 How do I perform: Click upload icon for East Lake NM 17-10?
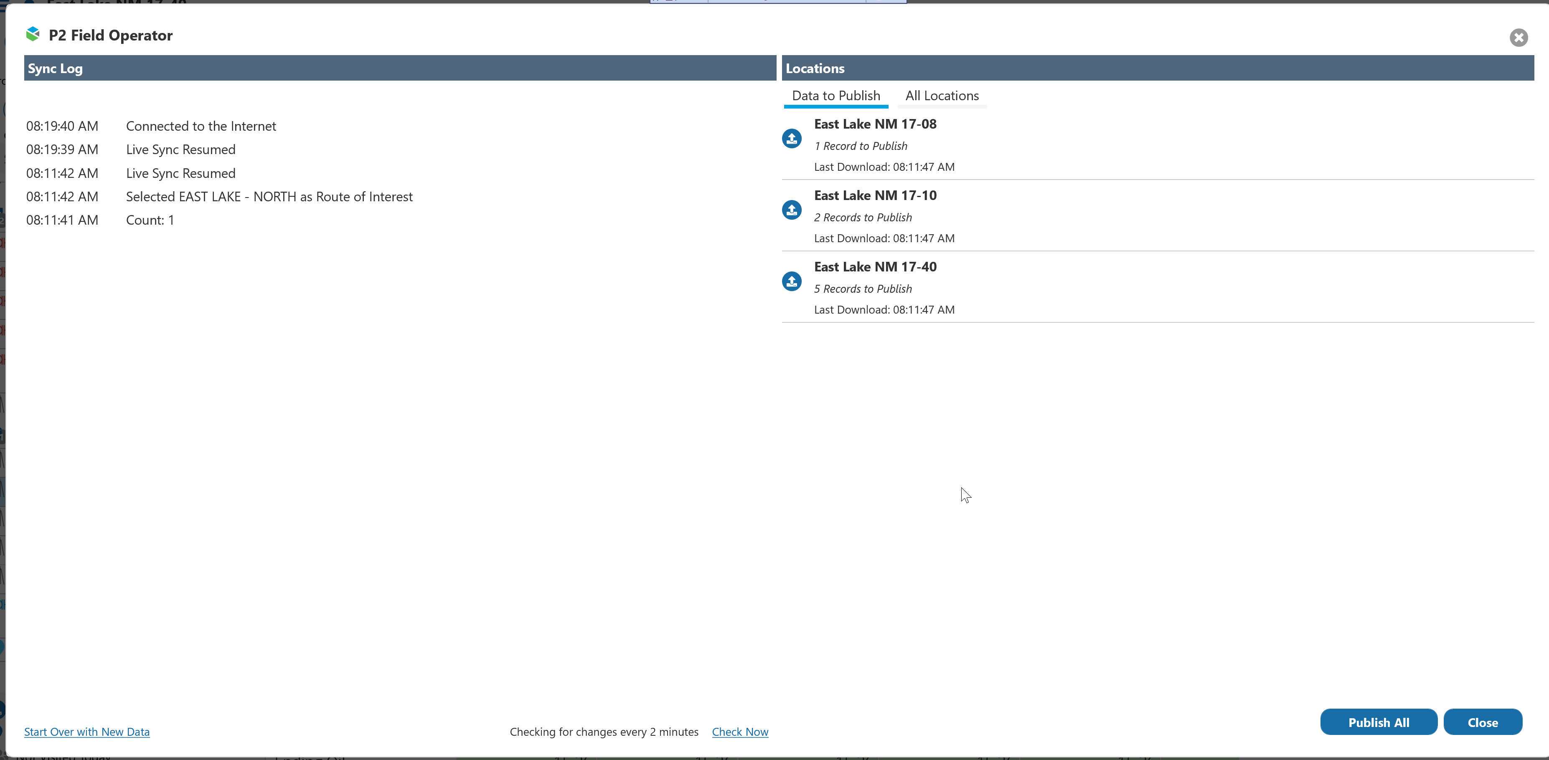791,210
